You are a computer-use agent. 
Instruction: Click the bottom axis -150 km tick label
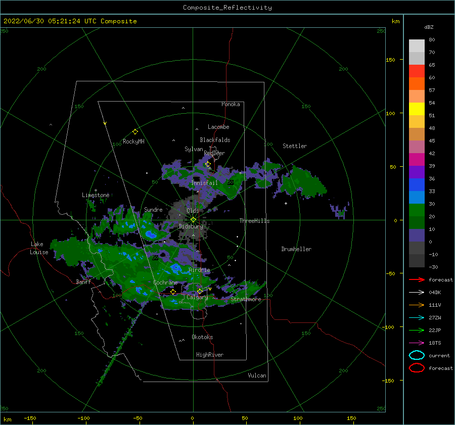coord(30,418)
